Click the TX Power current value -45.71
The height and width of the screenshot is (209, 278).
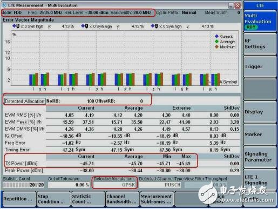(x=87, y=164)
